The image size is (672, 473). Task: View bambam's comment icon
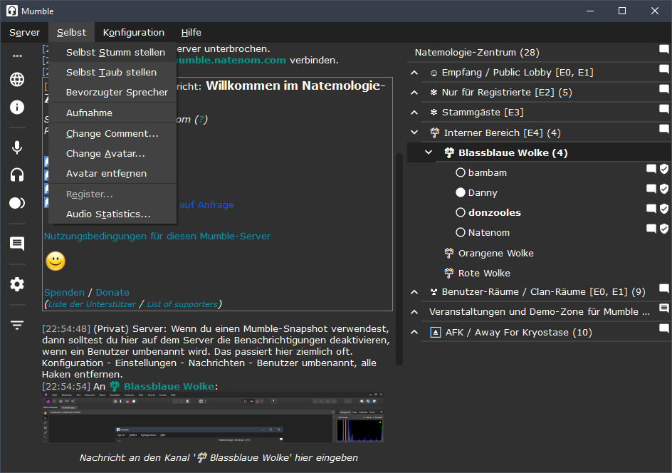click(651, 169)
